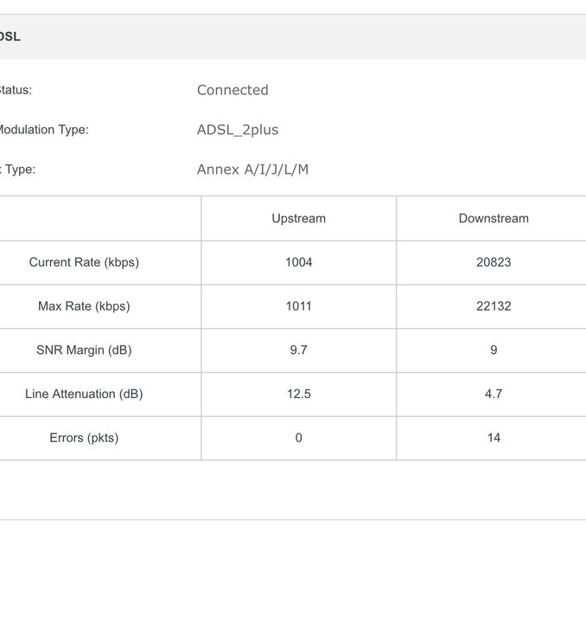Click the ADSL_2plus modulation value

238,130
